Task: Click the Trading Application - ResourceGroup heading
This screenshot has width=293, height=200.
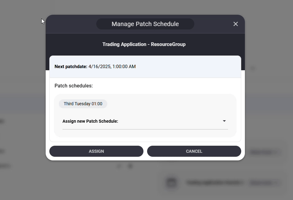Action: tap(144, 44)
